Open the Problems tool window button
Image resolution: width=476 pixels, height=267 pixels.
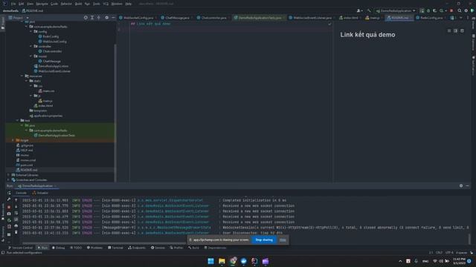click(x=94, y=248)
